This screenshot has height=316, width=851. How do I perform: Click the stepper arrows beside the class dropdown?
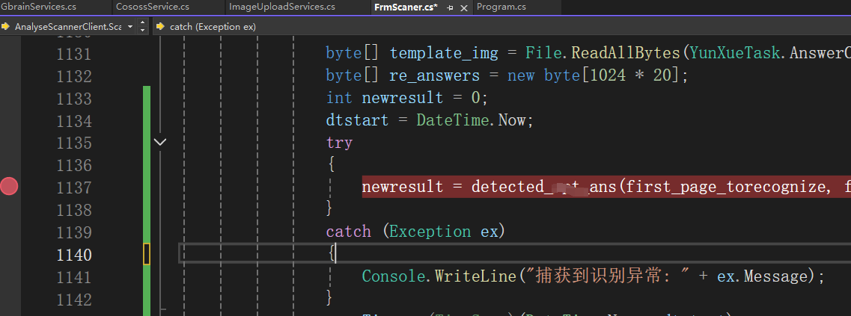143,27
